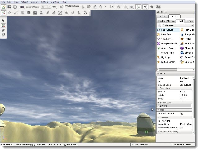Viewport: 200px width, 151px height.
Task: Open the Meshes library tab
Action: [171, 21]
